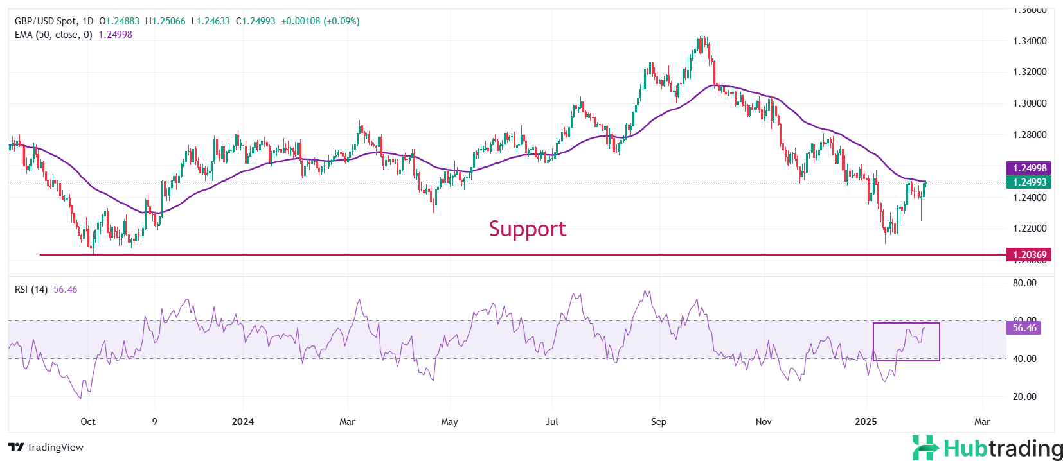Select the purple rectangle on the RSI pane

(x=906, y=324)
